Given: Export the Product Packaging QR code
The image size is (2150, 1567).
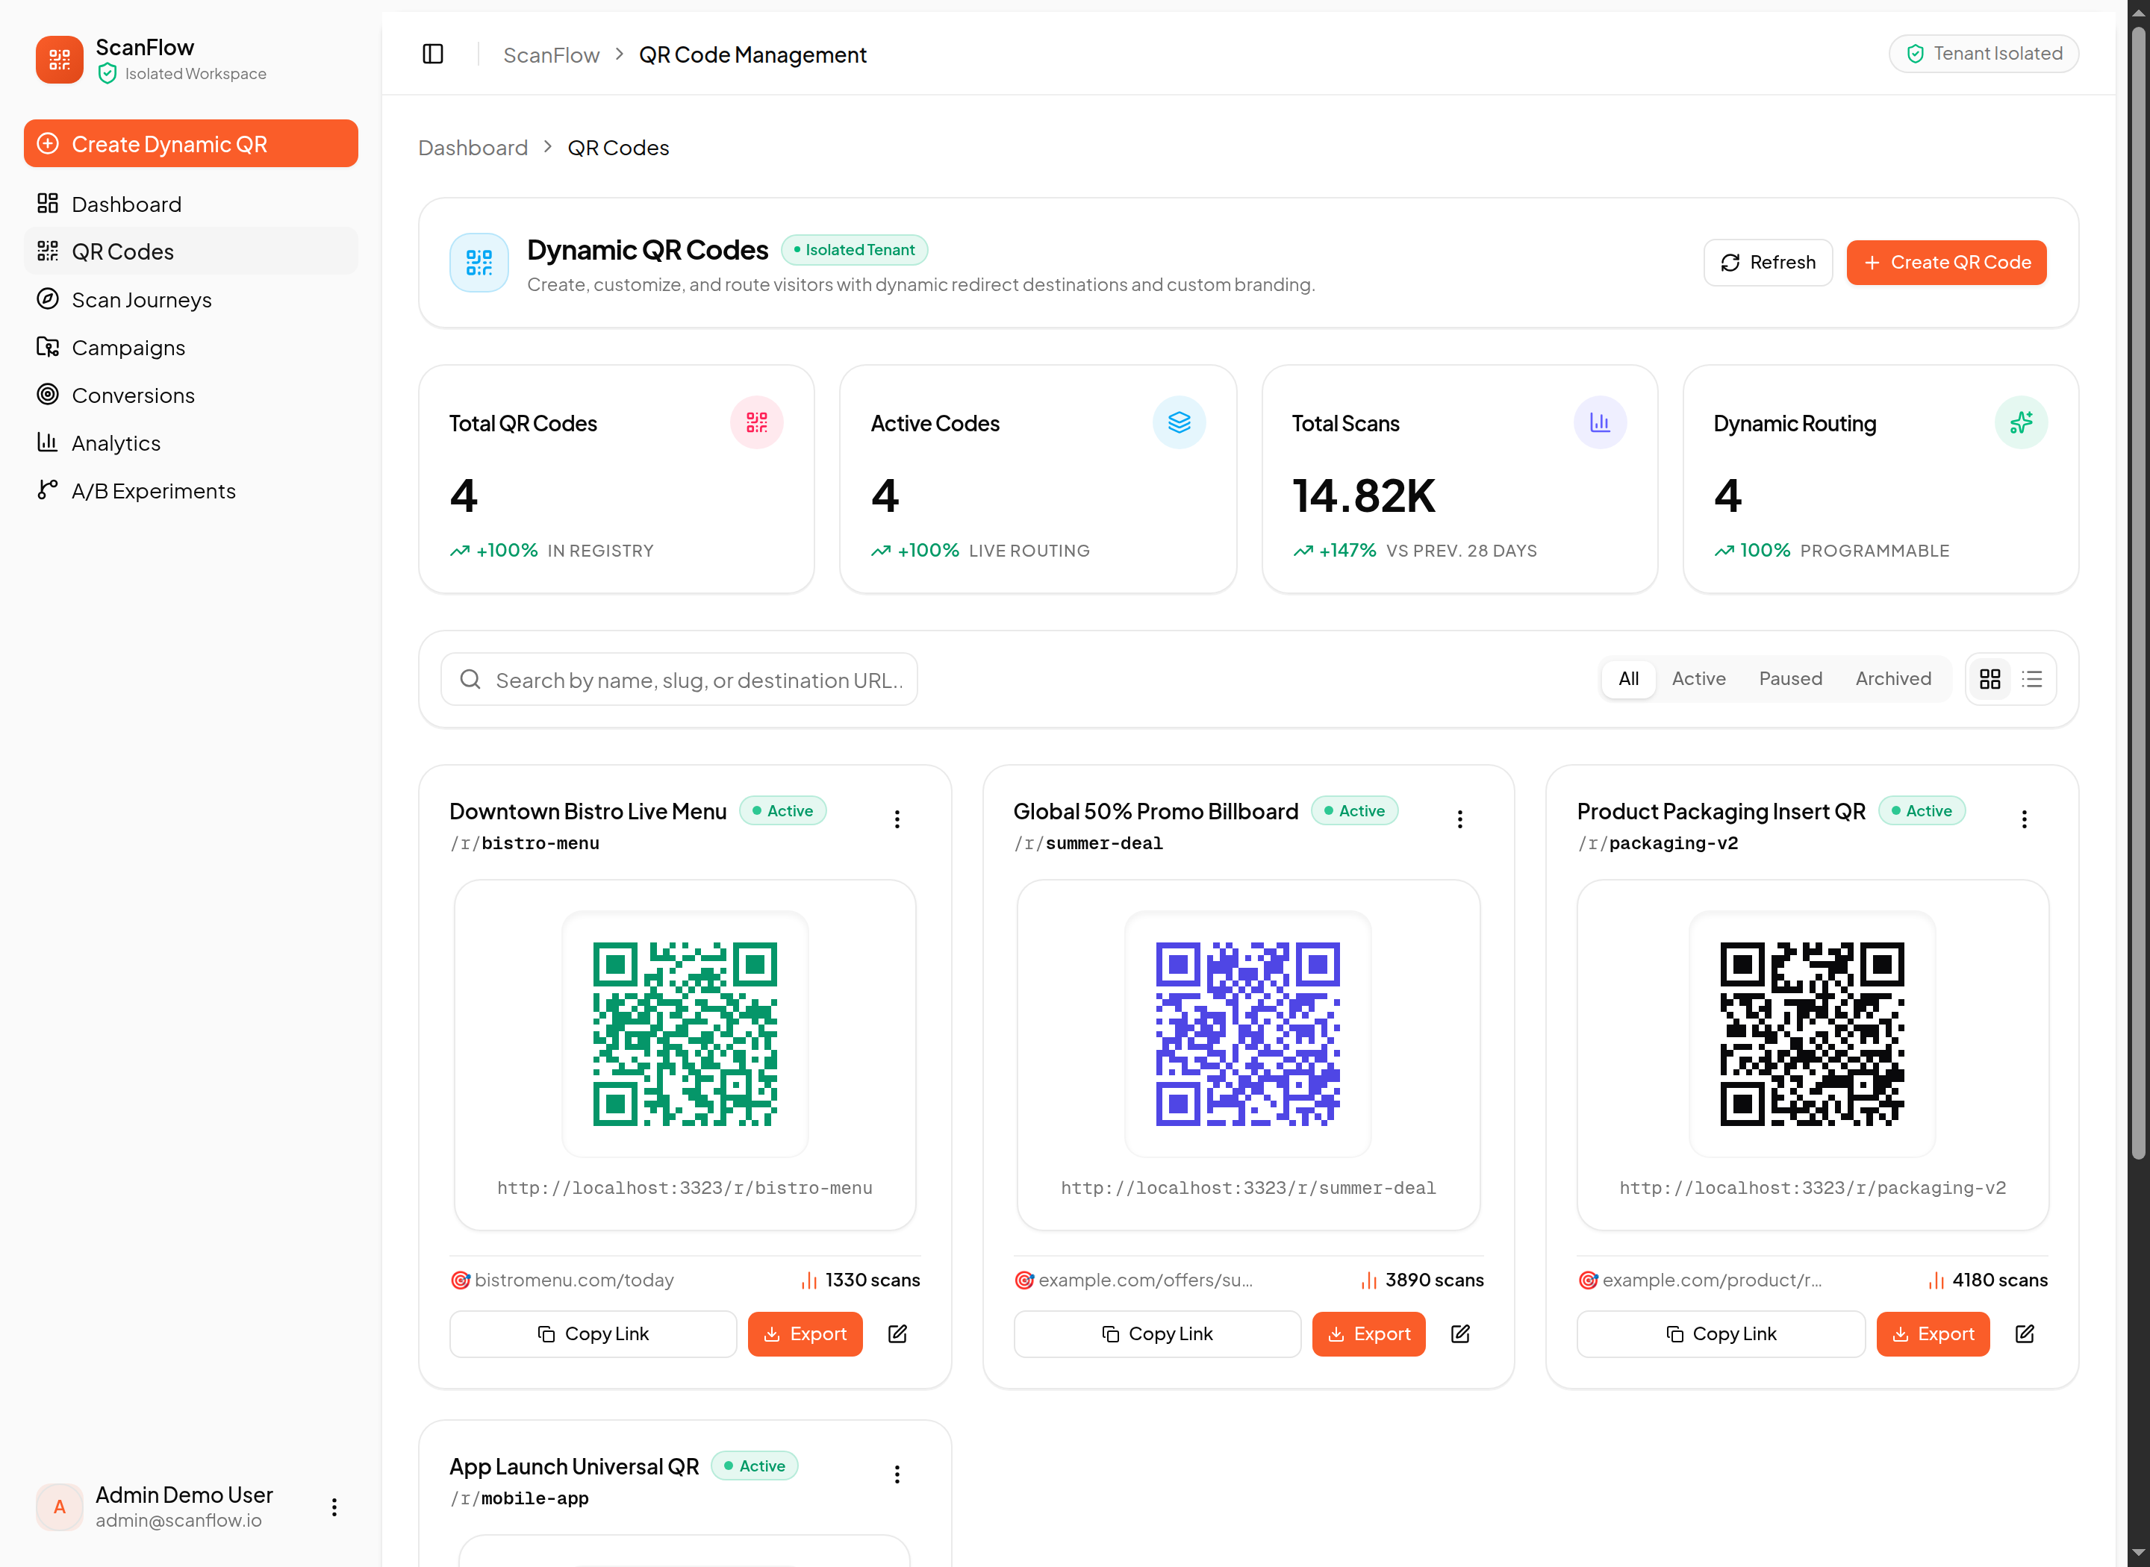Looking at the screenshot, I should [x=1933, y=1335].
